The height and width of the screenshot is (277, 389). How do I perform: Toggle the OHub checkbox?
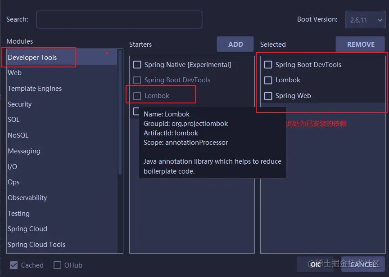coord(57,265)
